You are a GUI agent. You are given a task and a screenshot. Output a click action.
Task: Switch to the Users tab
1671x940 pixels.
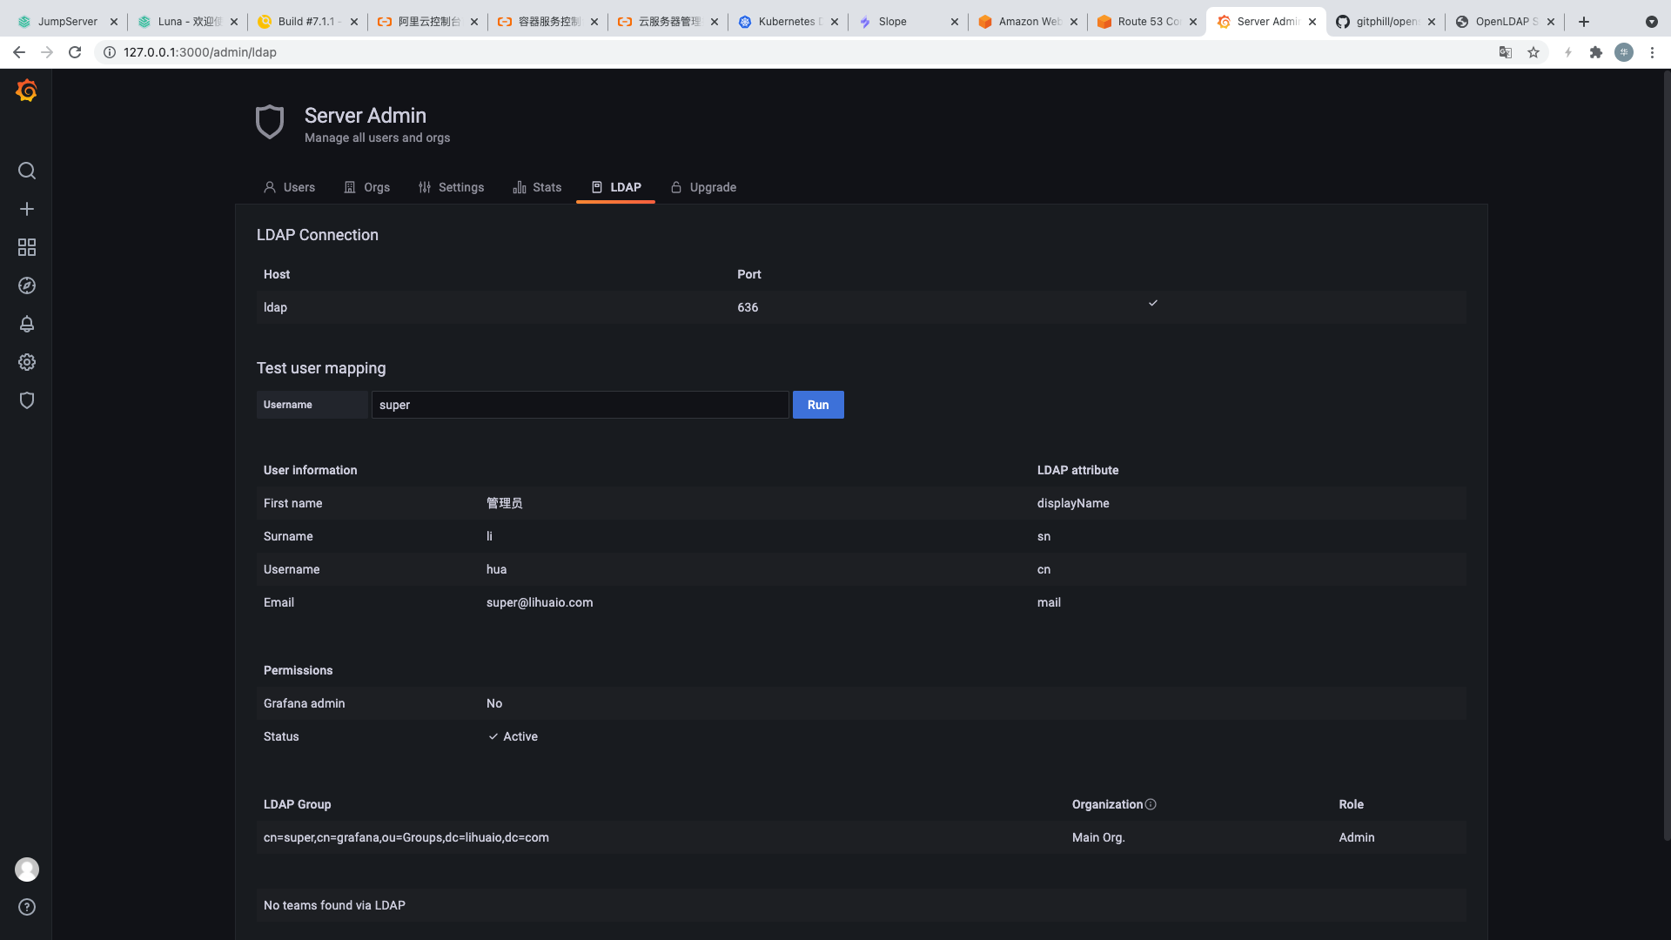[290, 187]
